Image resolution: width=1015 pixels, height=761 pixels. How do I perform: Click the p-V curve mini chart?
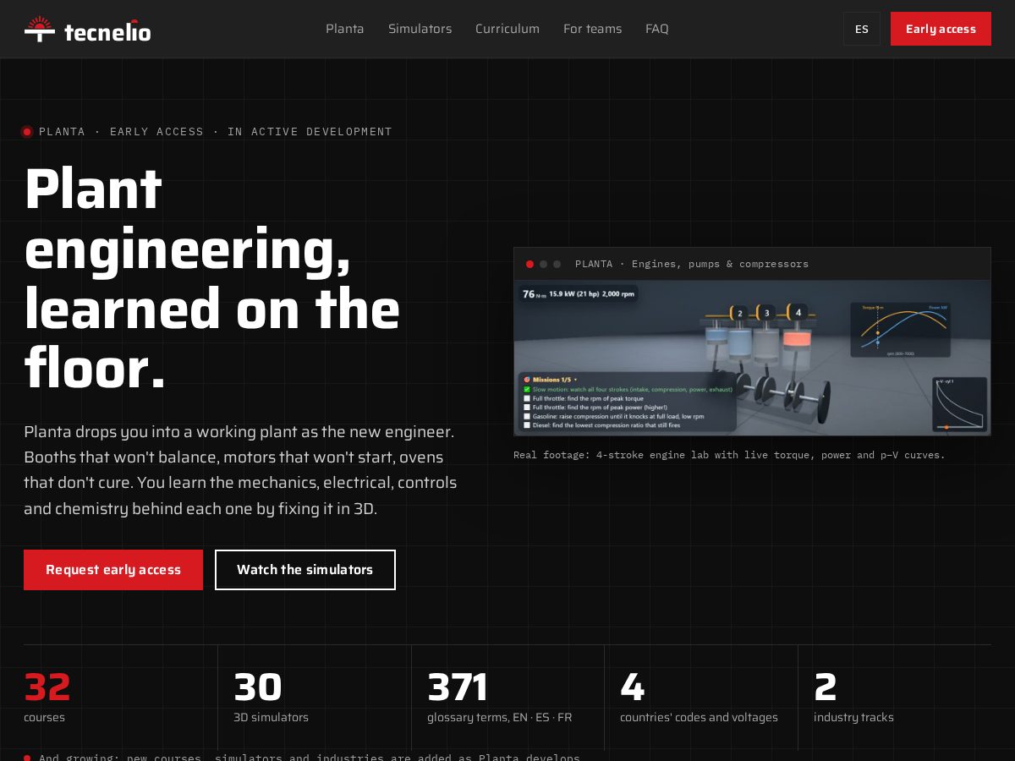[x=960, y=405]
